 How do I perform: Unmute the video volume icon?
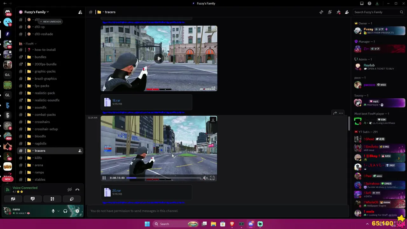pyautogui.click(x=205, y=178)
